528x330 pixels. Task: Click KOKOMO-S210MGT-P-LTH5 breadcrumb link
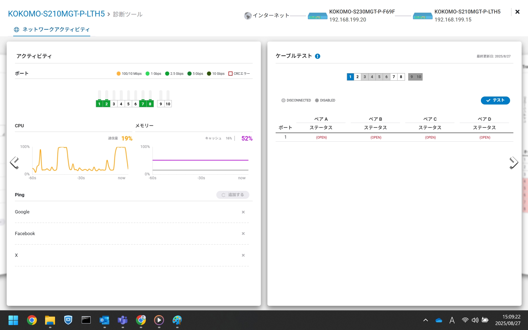[x=56, y=14]
